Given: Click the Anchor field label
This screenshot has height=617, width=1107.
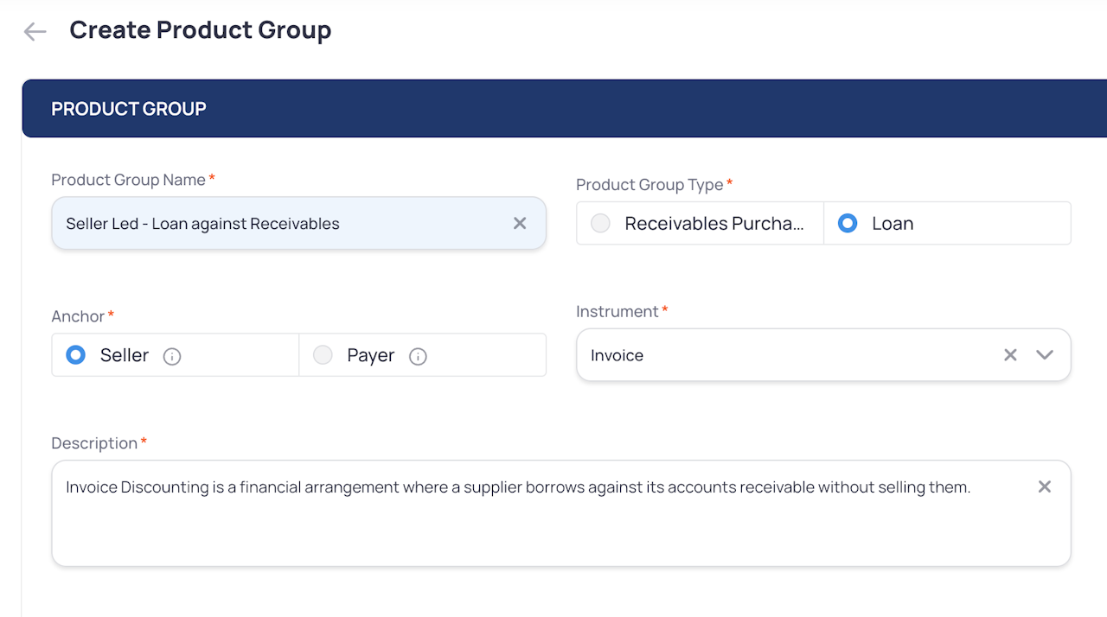Looking at the screenshot, I should tap(78, 316).
